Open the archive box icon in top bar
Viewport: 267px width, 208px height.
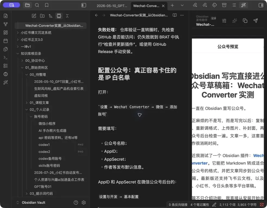pyautogui.click(x=224, y=5)
